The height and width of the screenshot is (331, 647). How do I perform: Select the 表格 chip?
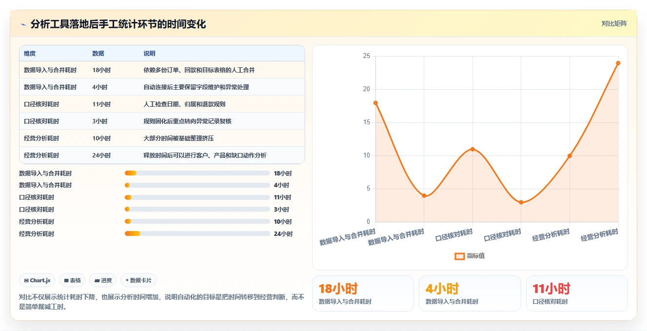click(x=72, y=280)
